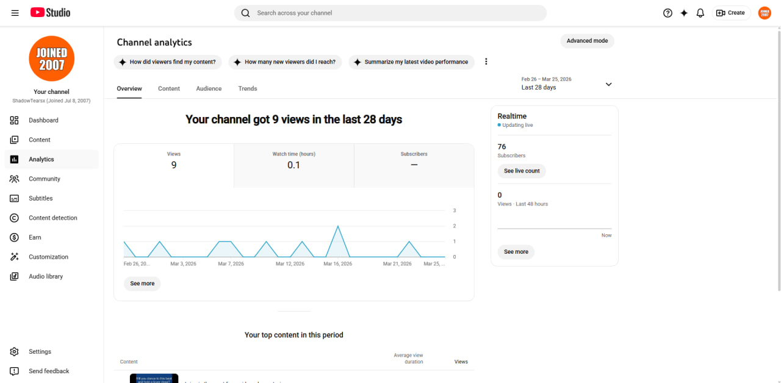Open the account avatar in top bar
781x383 pixels.
(x=765, y=13)
